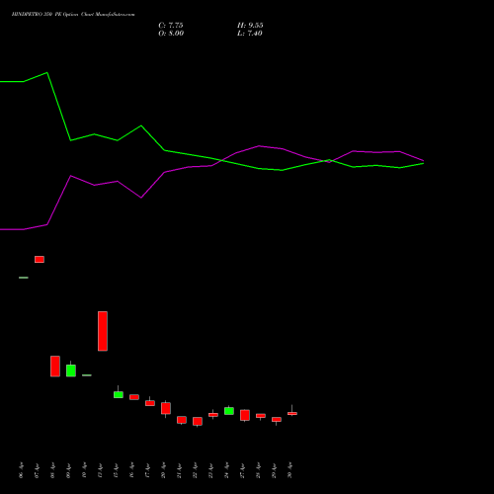The height and width of the screenshot is (494, 494).
Task: Click the tallest red candlestick
Action: pos(103,331)
